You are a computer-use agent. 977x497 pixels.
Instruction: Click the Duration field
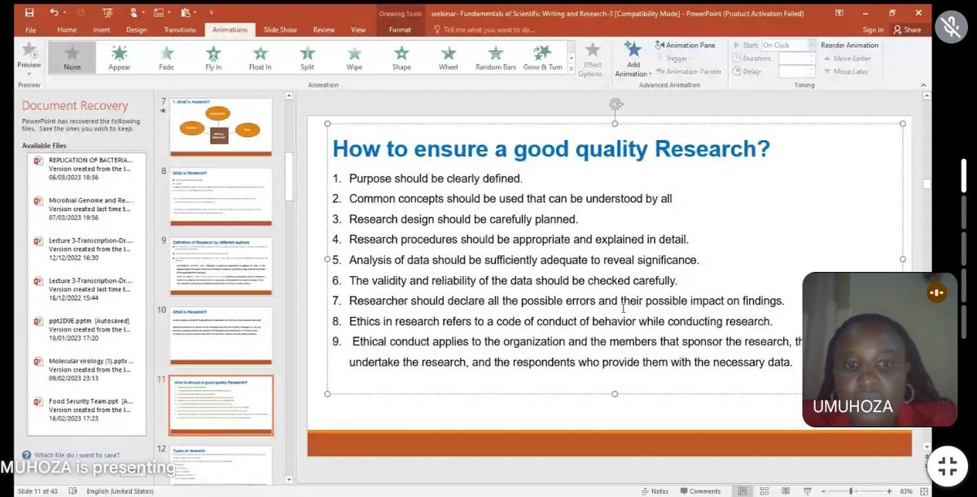click(797, 59)
